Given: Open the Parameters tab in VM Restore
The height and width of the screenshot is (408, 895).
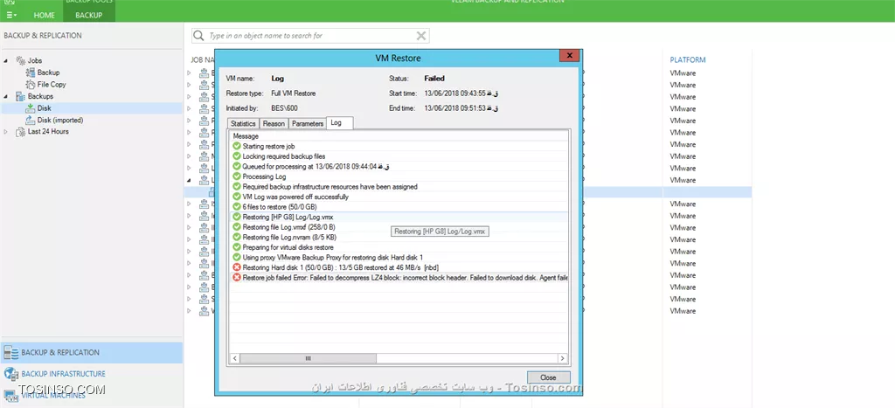Looking at the screenshot, I should point(307,124).
